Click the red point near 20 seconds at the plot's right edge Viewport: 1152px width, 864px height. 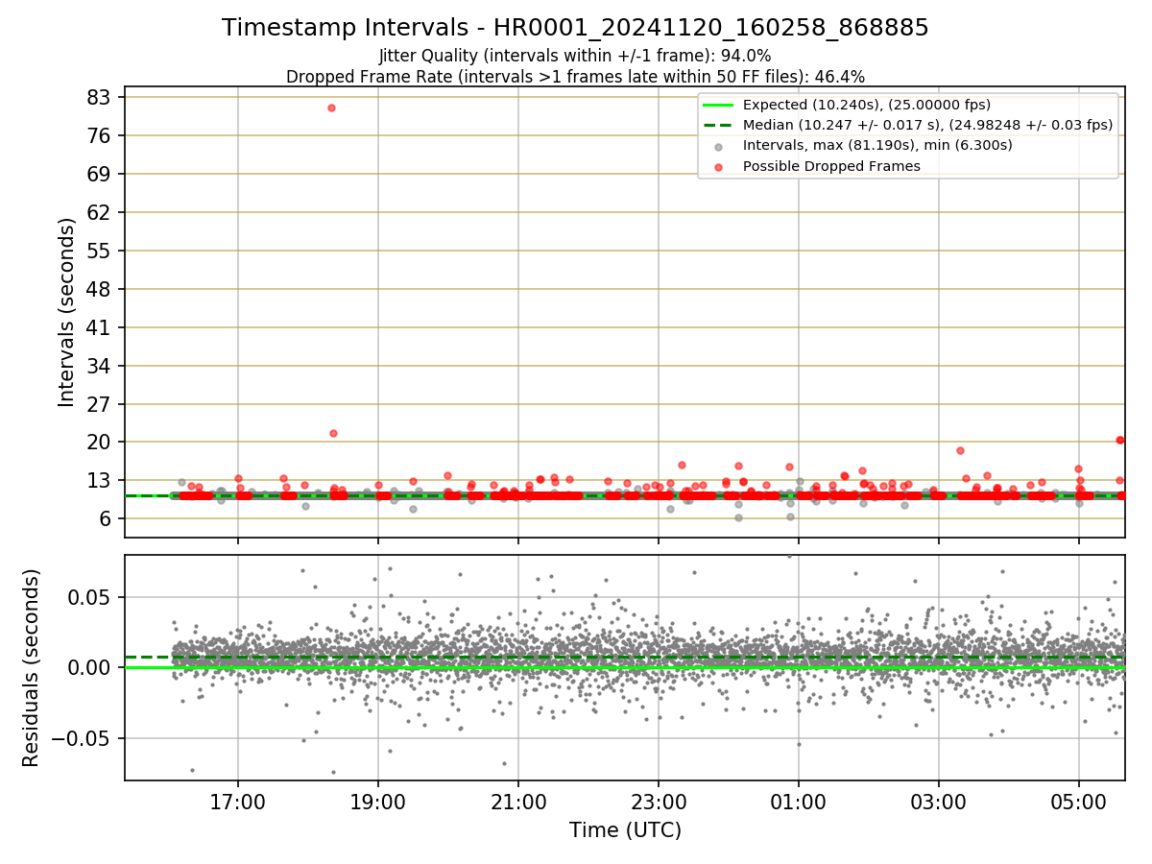click(1120, 440)
